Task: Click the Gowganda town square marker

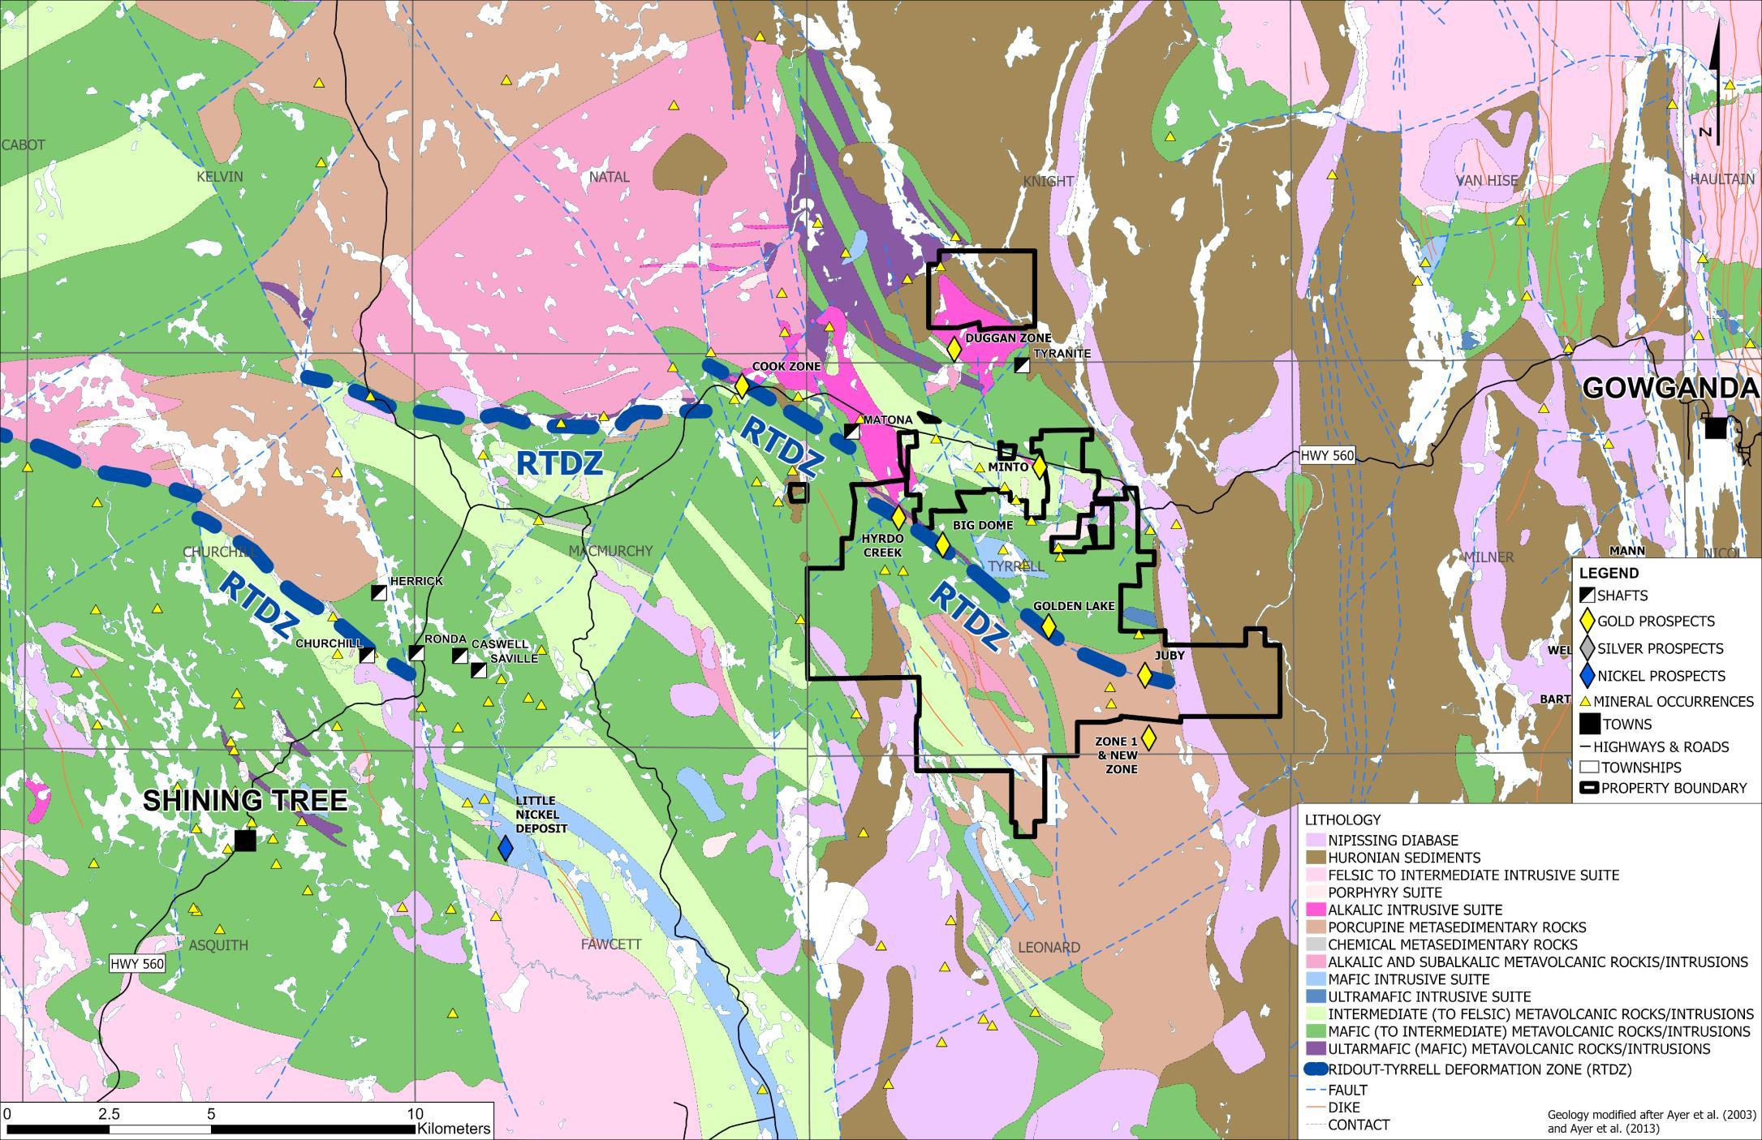Action: click(x=1715, y=428)
